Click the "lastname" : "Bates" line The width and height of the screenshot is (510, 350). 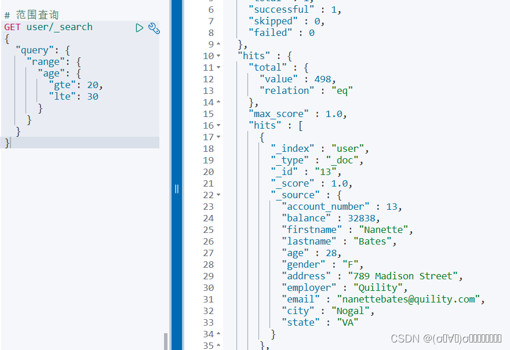pos(339,242)
